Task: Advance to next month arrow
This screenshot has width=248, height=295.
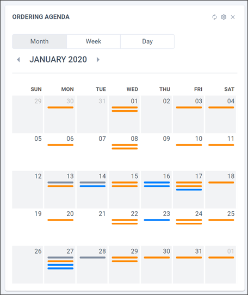Action: click(x=98, y=60)
